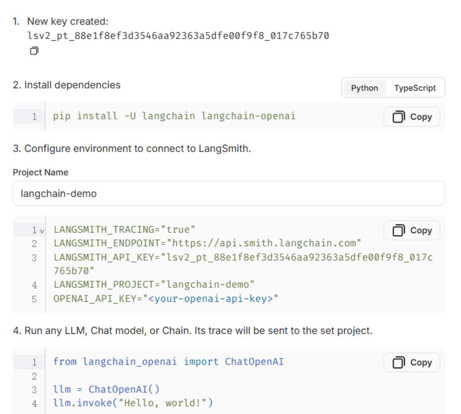The image size is (461, 414).
Task: Click the LANGSMITH_ENDPOINT line
Action: (207, 243)
